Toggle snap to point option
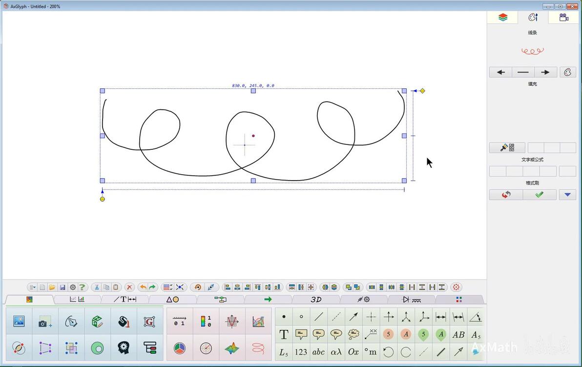 (x=180, y=287)
